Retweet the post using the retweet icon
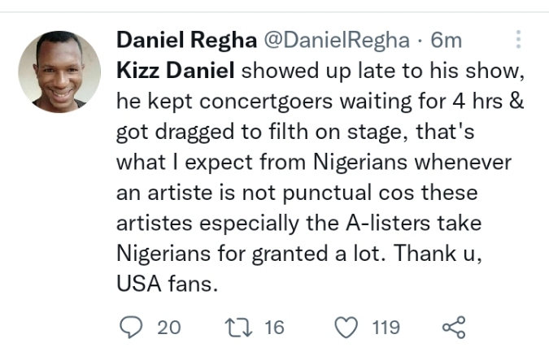Screen dimensions: 549x352 tap(241, 328)
